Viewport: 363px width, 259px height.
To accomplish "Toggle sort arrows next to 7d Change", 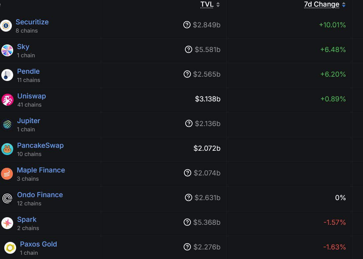I will coord(344,4).
